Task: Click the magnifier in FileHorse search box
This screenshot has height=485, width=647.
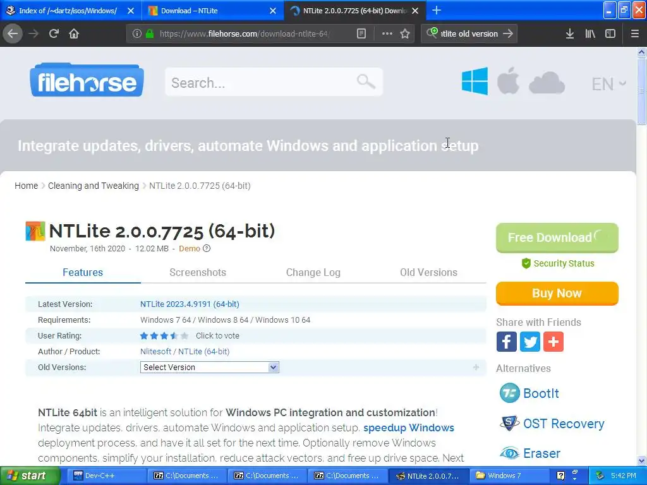Action: (366, 81)
